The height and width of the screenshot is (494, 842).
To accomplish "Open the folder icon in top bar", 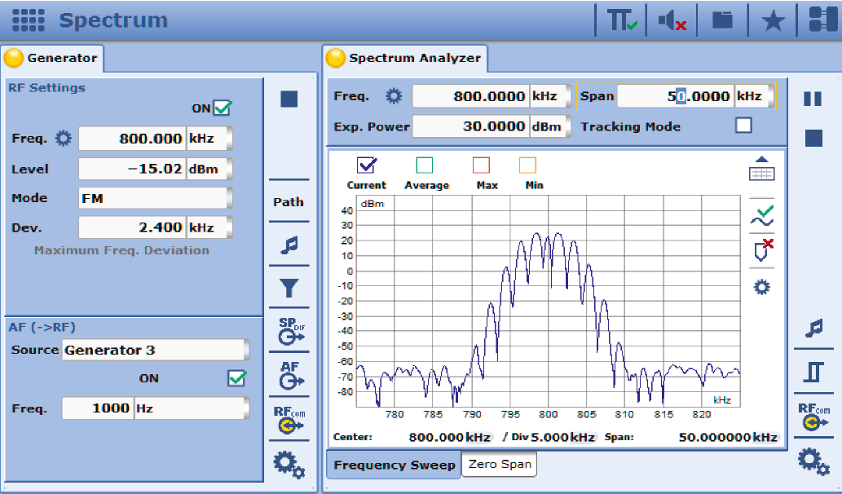I will 722,20.
